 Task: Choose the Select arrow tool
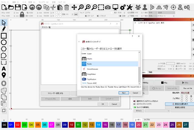click(x=4, y=23)
